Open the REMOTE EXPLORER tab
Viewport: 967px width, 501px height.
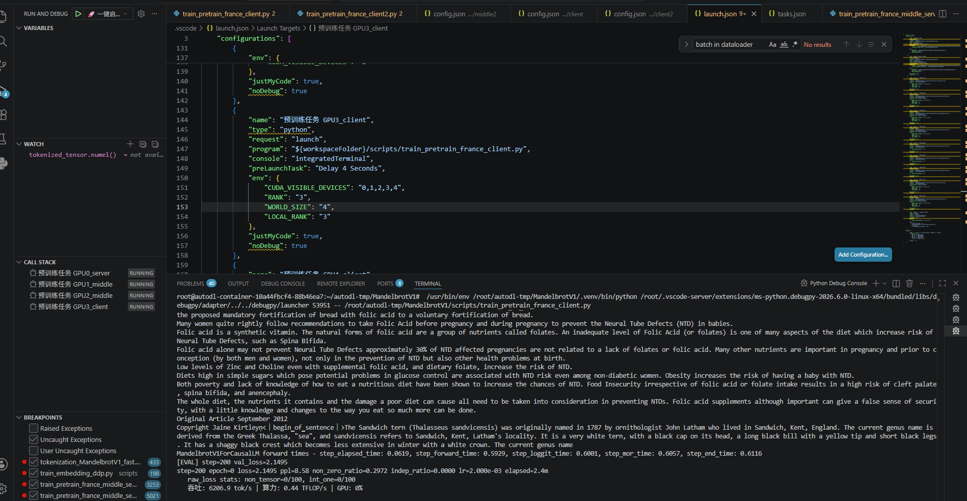[341, 284]
